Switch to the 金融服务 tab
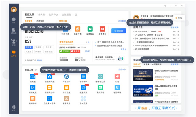 click(x=66, y=15)
